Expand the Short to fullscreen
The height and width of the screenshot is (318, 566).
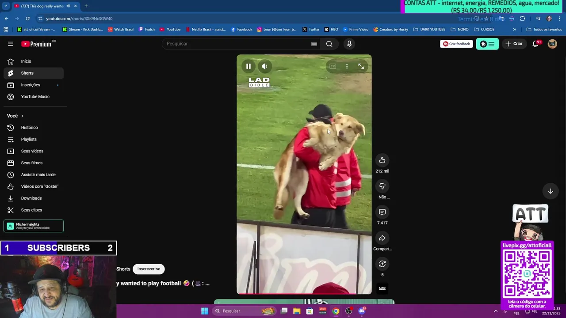click(361, 66)
